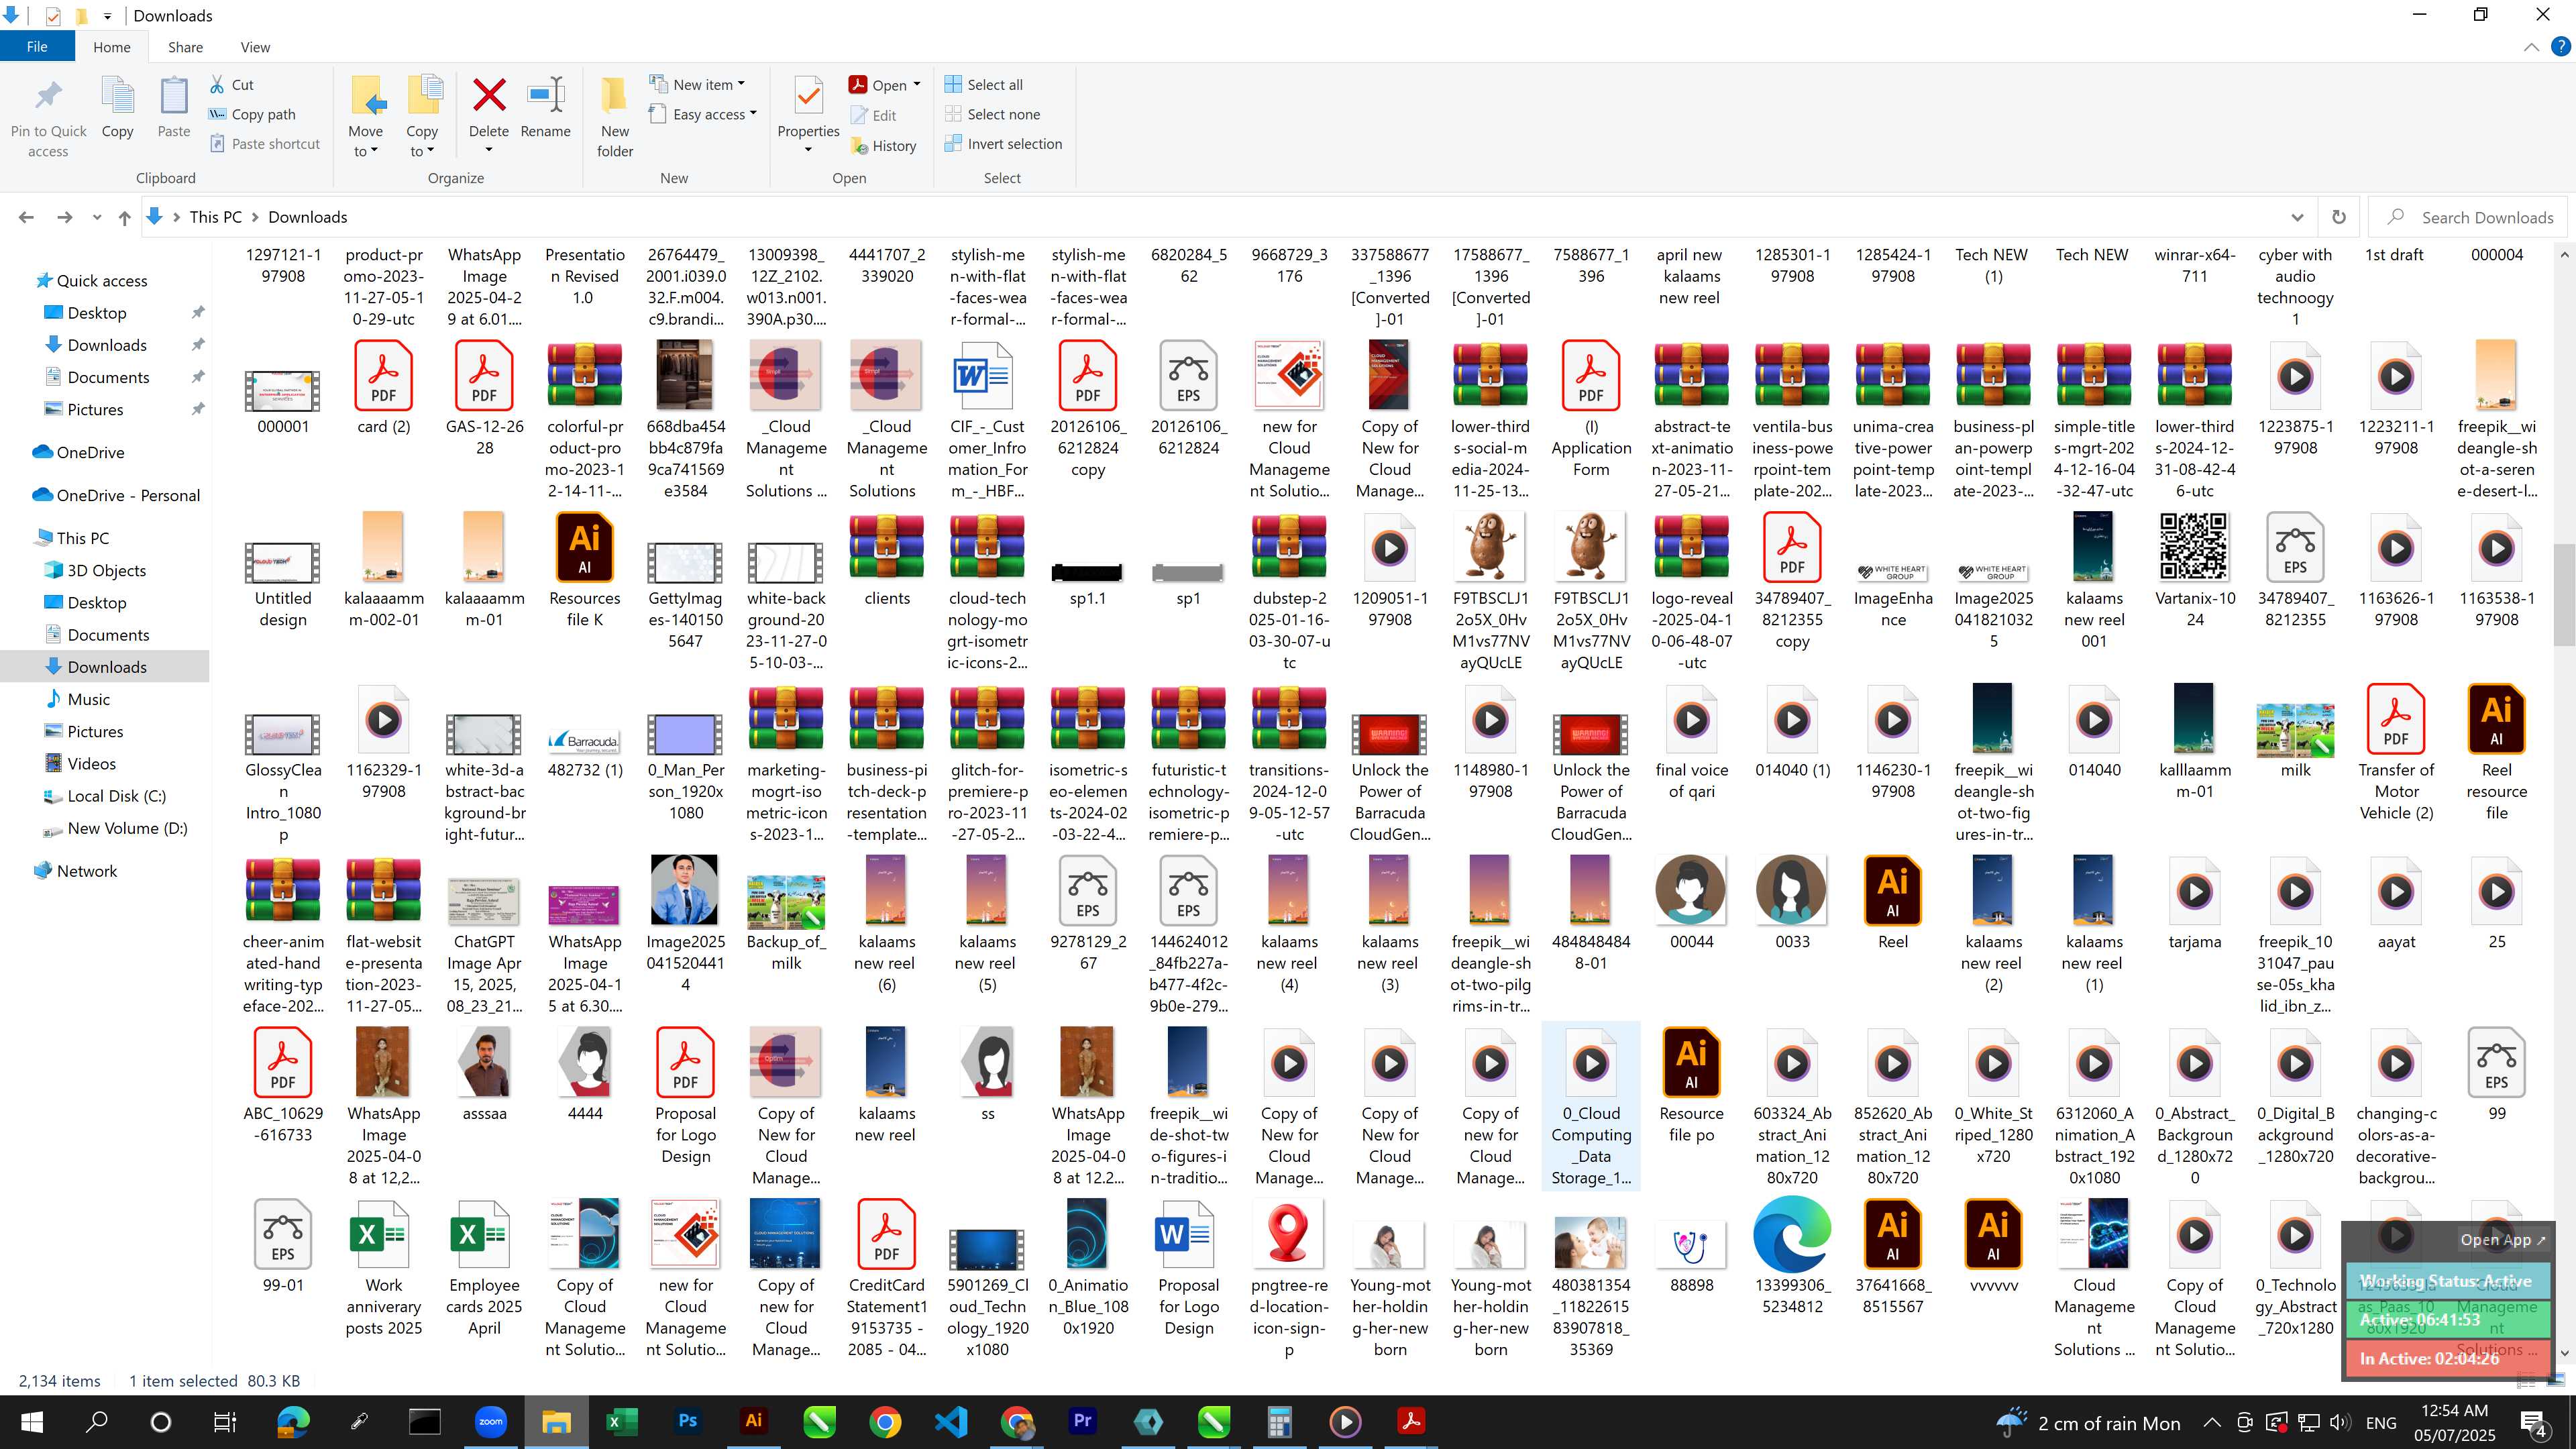Open the Properties icon in ribbon

(x=808, y=96)
